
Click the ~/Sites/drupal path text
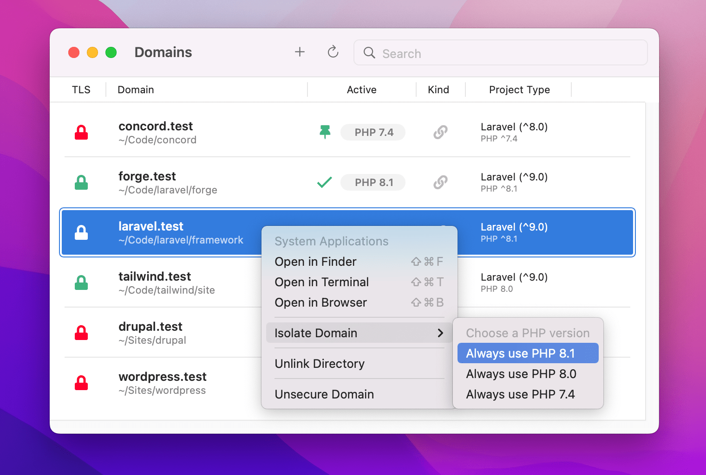point(152,340)
